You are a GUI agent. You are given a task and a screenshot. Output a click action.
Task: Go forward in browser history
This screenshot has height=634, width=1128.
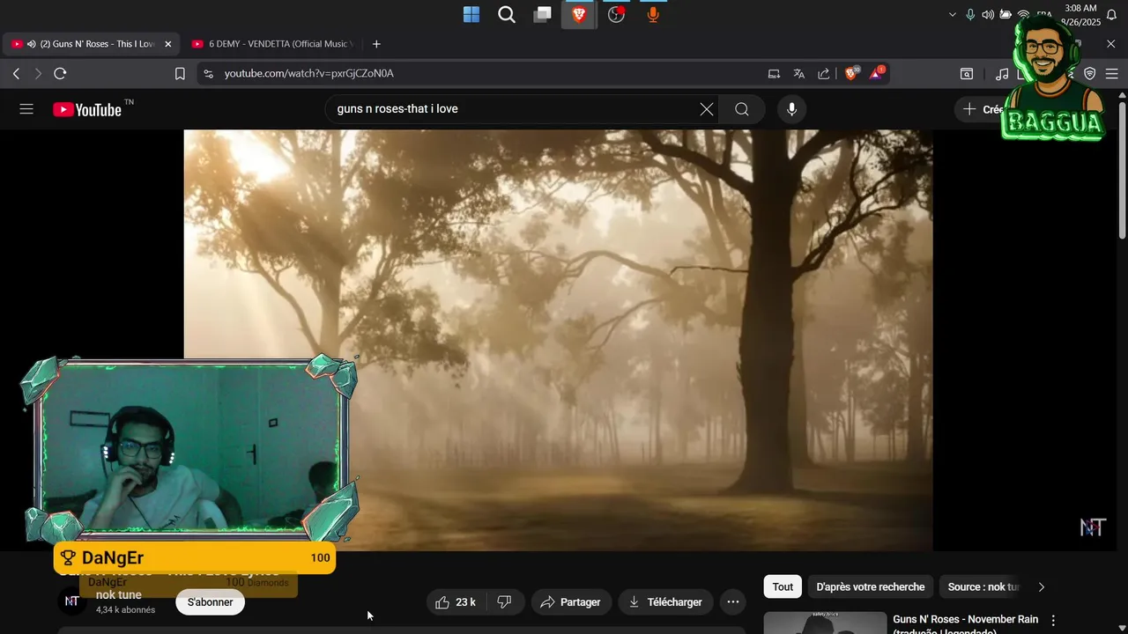pos(38,74)
